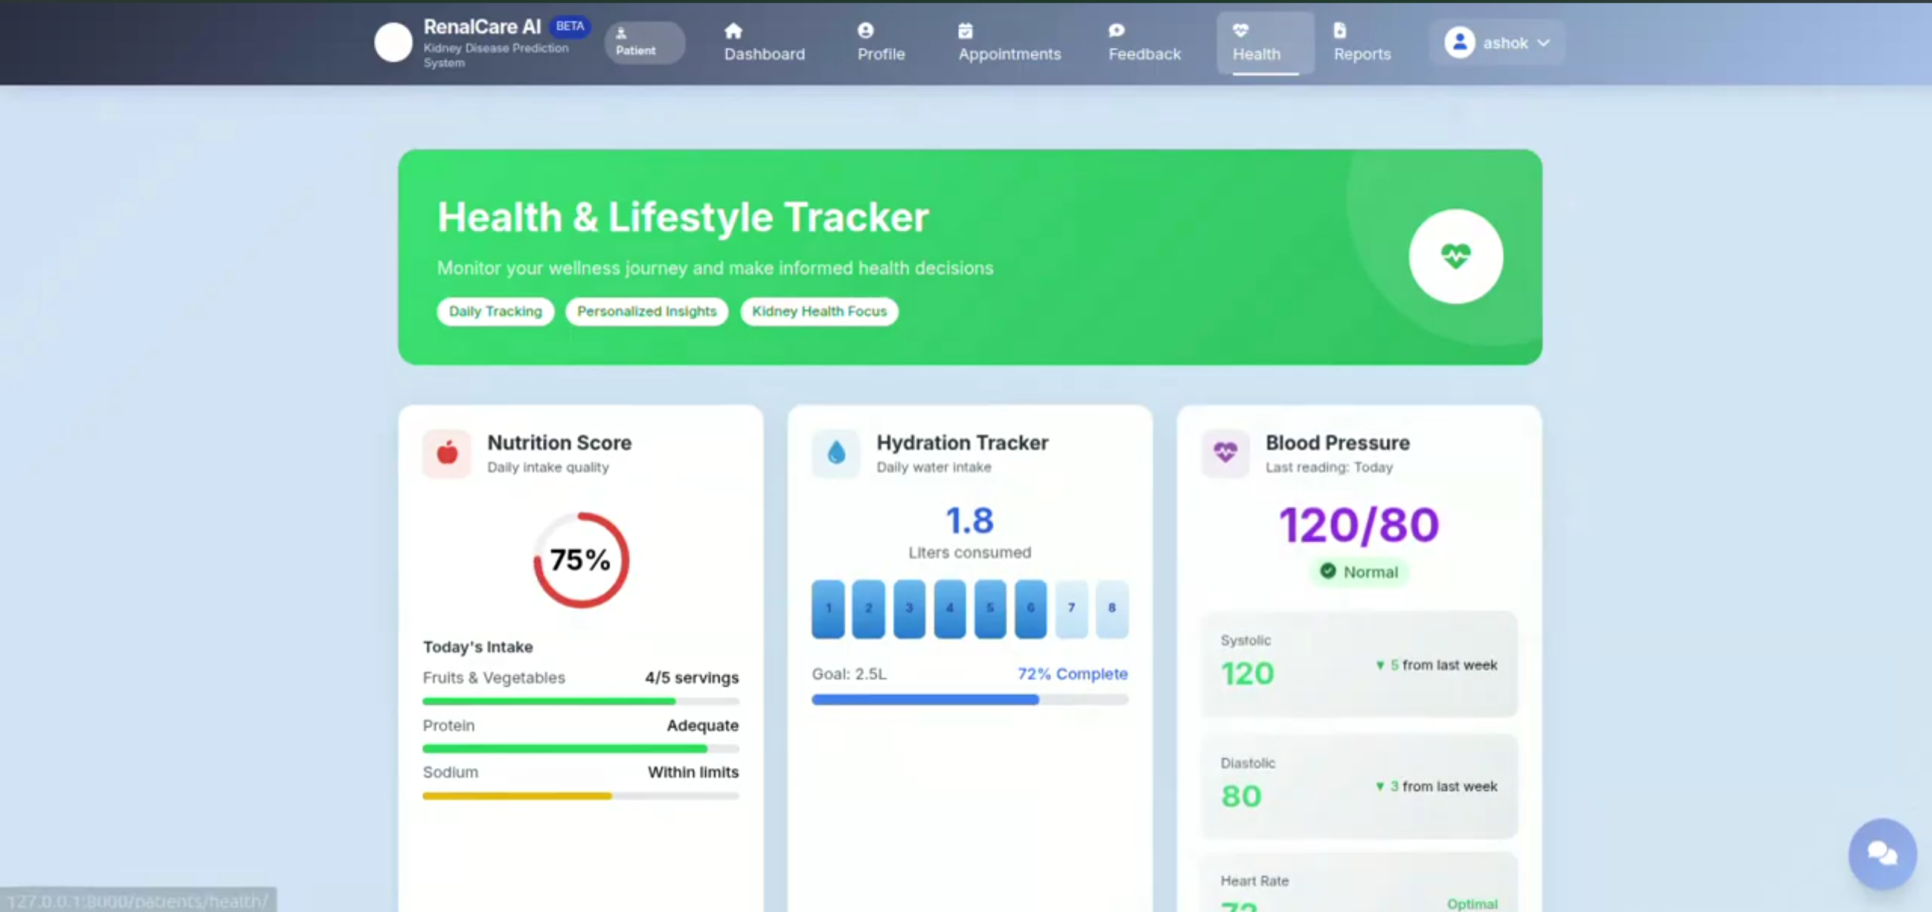
Task: Click the Feedback speech bubble icon
Action: coord(1117,31)
